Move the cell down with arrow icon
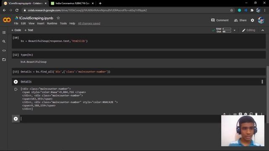The image size is (269, 151). point(230,114)
